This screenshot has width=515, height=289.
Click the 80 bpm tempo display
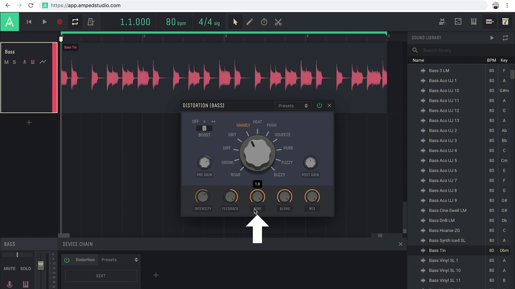tap(176, 22)
